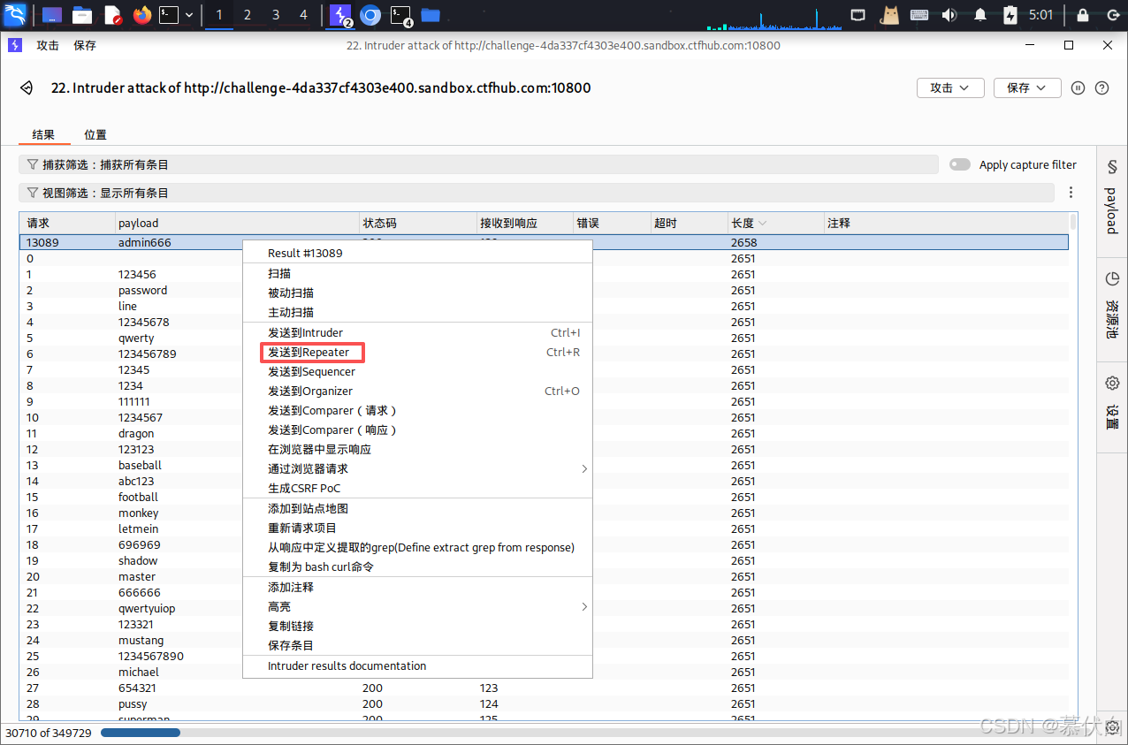Open the 攻击 menu in the menu bar

(48, 45)
